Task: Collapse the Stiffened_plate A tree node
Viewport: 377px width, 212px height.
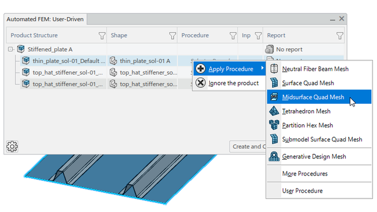Action: pyautogui.click(x=11, y=49)
